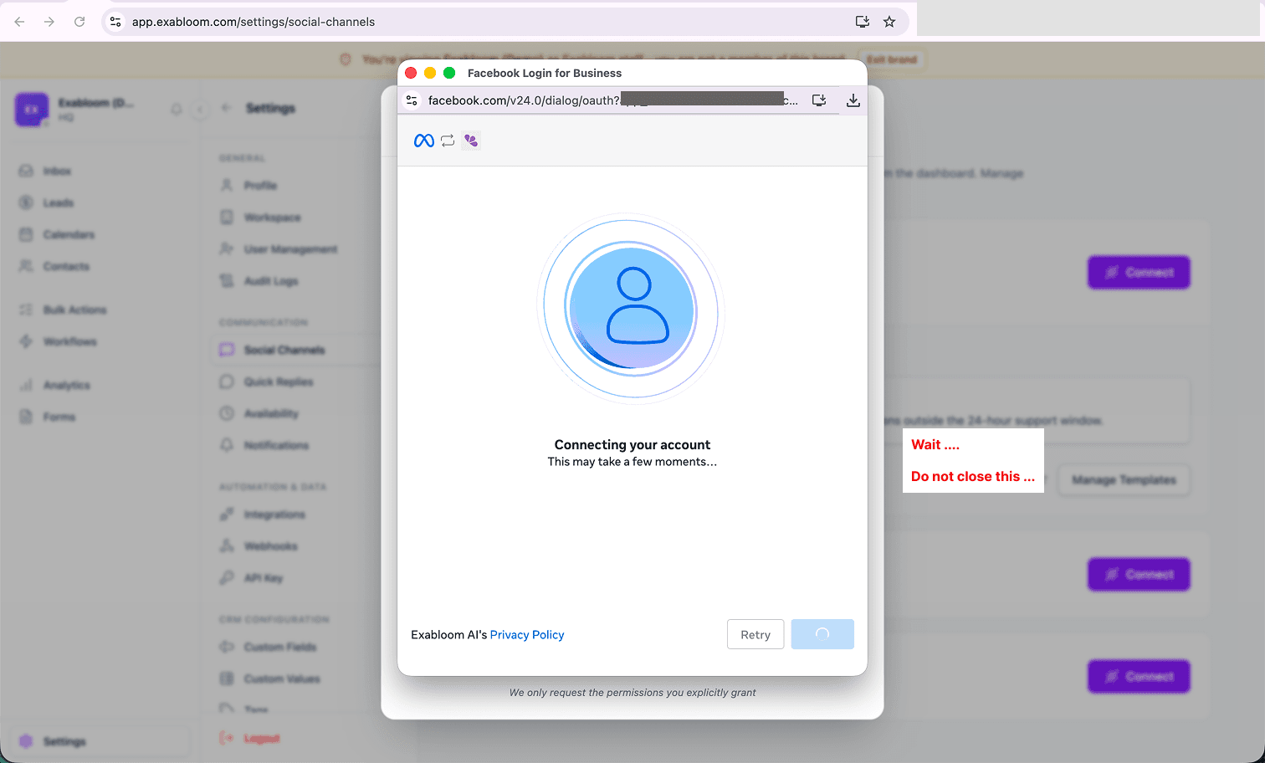Click the browser forward arrow

pyautogui.click(x=49, y=22)
